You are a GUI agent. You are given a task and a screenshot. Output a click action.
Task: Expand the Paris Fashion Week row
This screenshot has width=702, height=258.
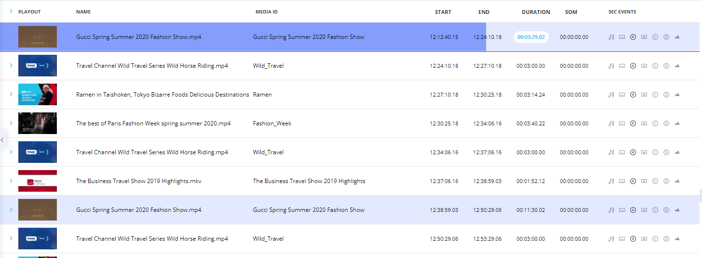(11, 123)
